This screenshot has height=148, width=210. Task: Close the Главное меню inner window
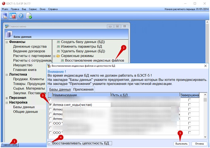pos(124,26)
